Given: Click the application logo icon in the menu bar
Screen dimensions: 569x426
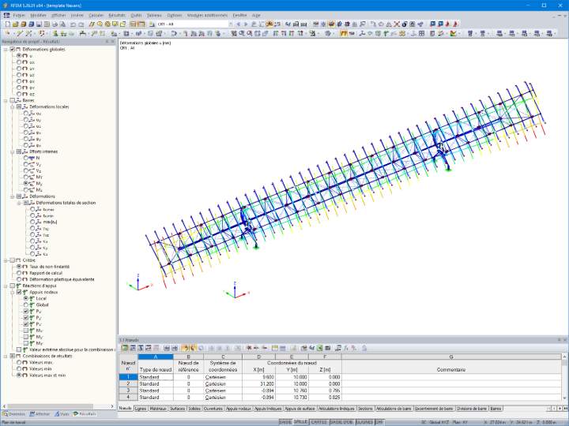Looking at the screenshot, I should (6, 15).
